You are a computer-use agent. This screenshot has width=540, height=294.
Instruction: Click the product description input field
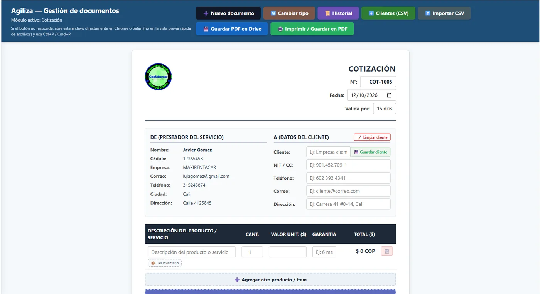192,252
